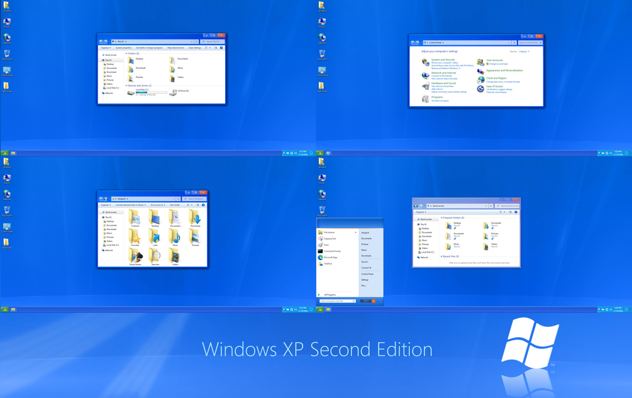The image size is (632, 398).
Task: Click the Search Control Panel field
Action: (530, 42)
